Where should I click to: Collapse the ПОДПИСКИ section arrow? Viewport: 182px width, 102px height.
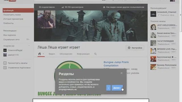(x=29, y=46)
